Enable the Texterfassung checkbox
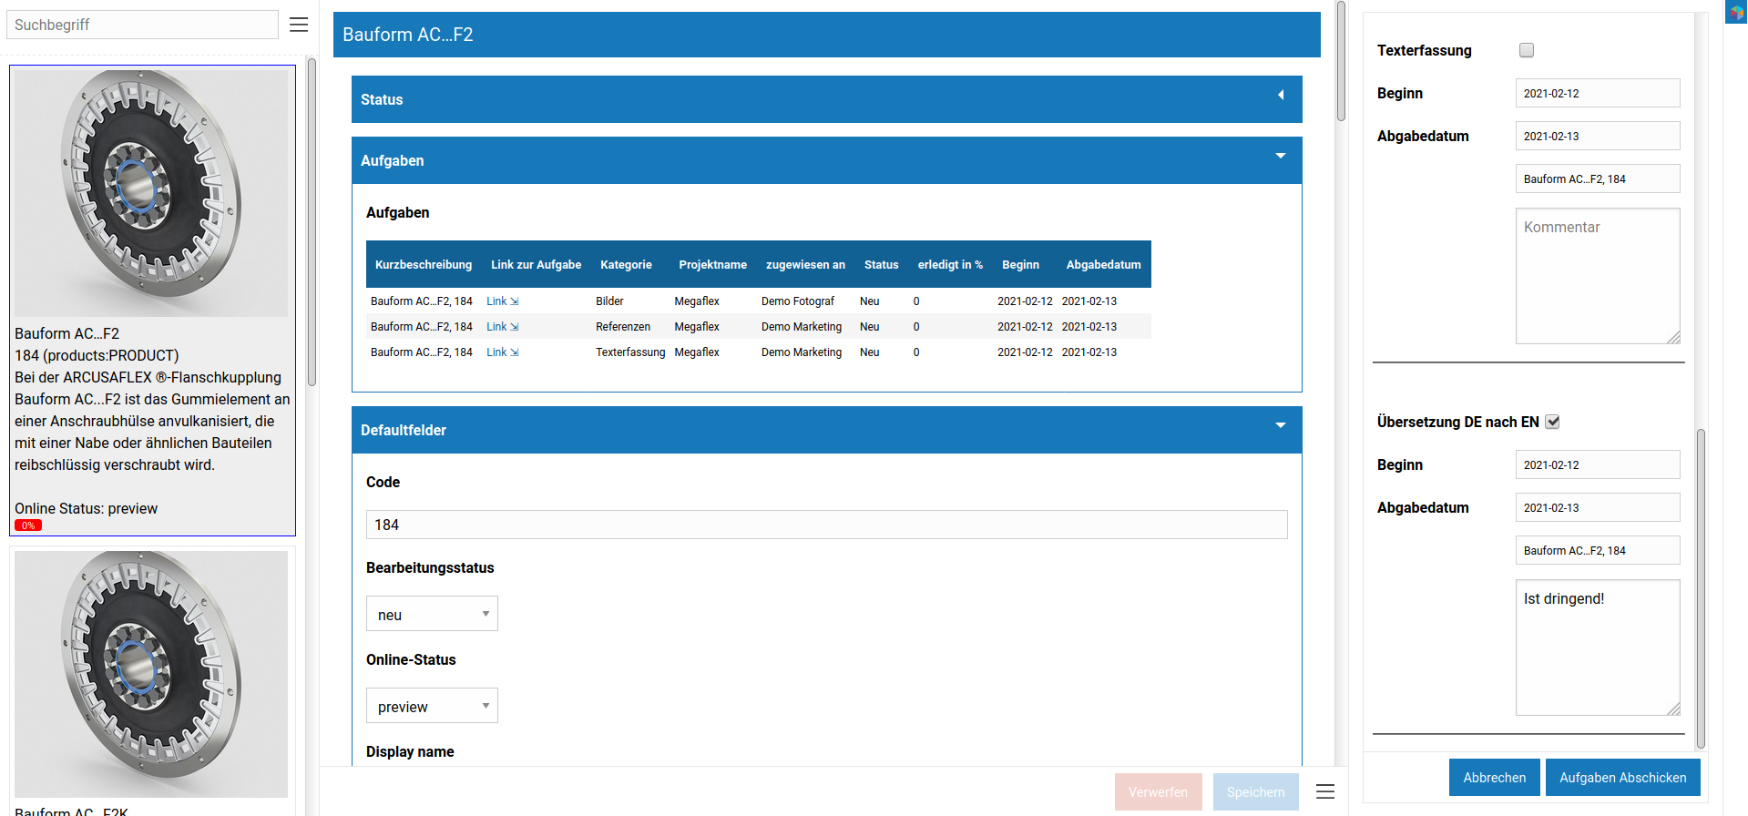Screen dimensions: 1748x816 pos(1527,50)
